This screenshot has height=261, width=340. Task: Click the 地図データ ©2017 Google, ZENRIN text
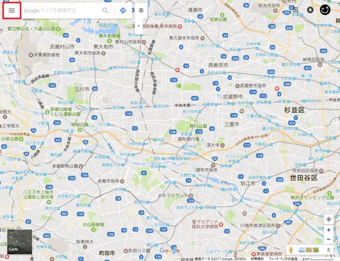pyautogui.click(x=220, y=259)
